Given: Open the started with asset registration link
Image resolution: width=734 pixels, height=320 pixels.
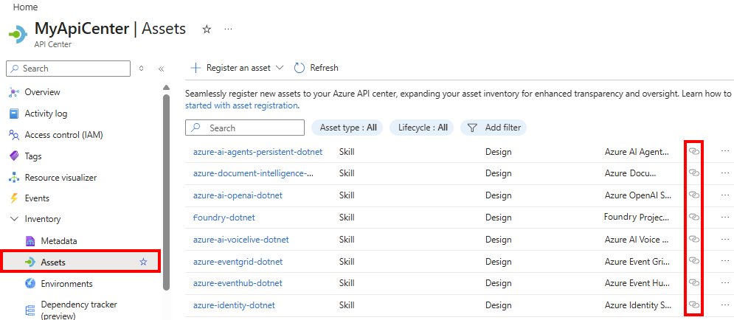Looking at the screenshot, I should point(241,105).
